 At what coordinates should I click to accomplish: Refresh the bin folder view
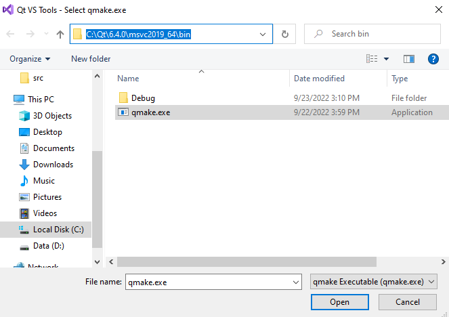click(284, 34)
